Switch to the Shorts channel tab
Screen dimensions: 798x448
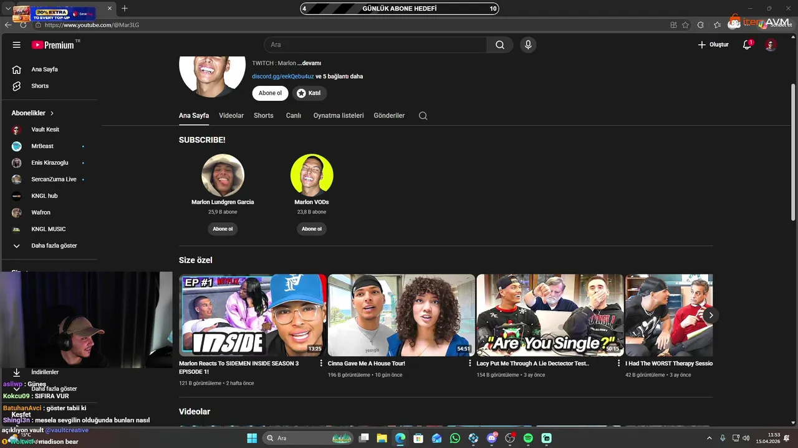point(264,116)
